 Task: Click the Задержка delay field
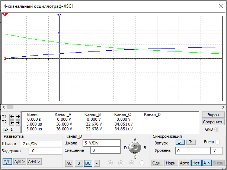45,151
